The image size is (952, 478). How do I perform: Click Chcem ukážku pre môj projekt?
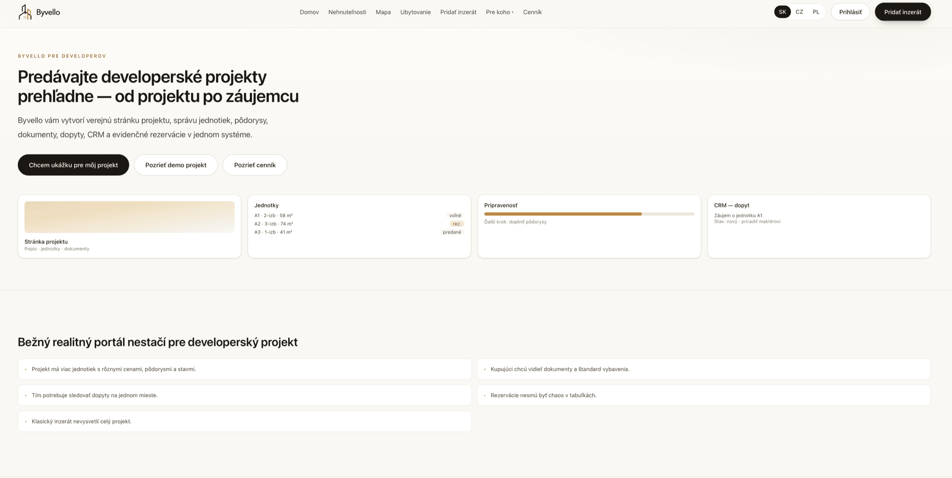pyautogui.click(x=73, y=165)
